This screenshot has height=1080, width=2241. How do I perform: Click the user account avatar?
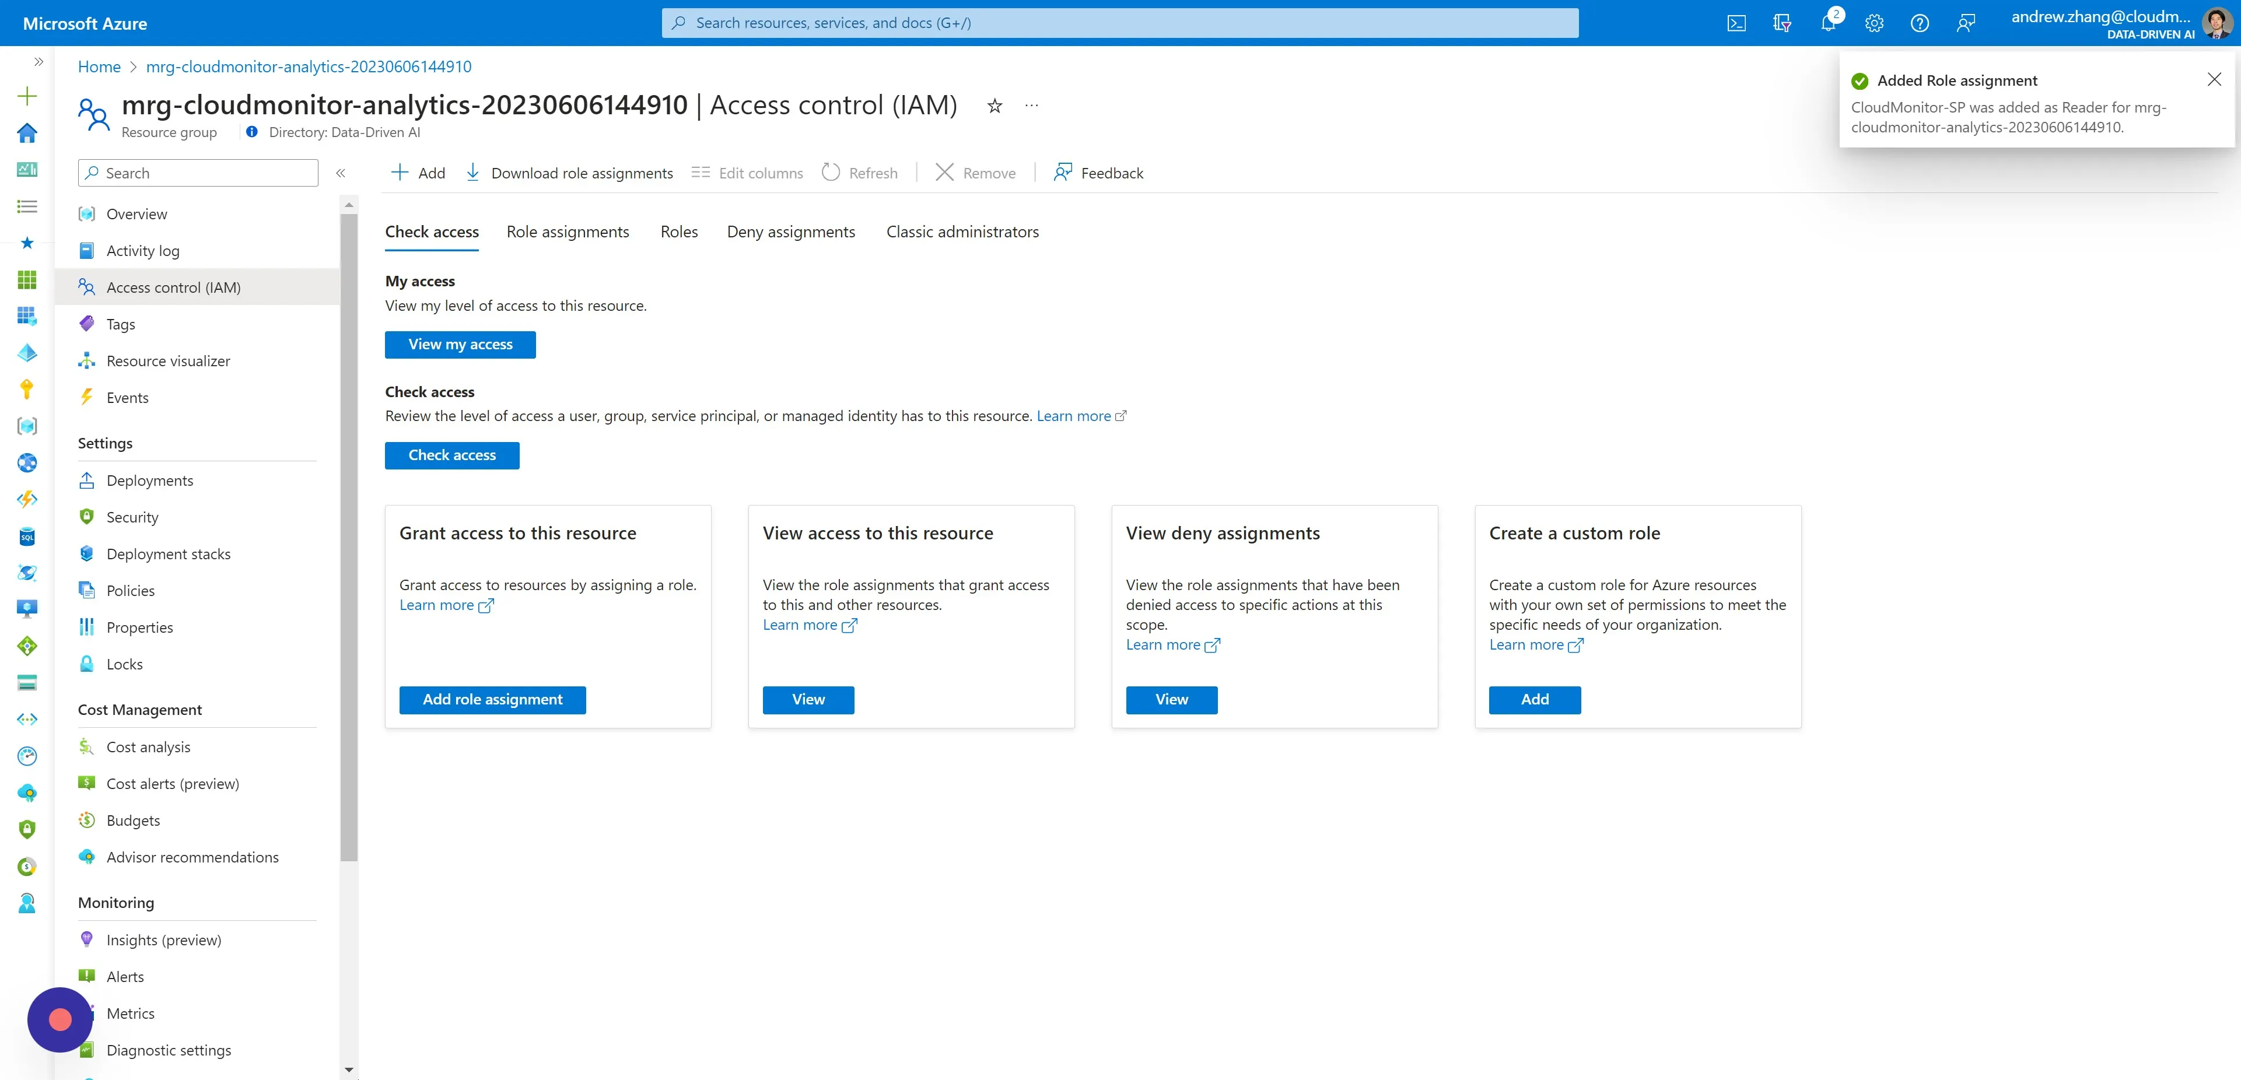point(2217,23)
